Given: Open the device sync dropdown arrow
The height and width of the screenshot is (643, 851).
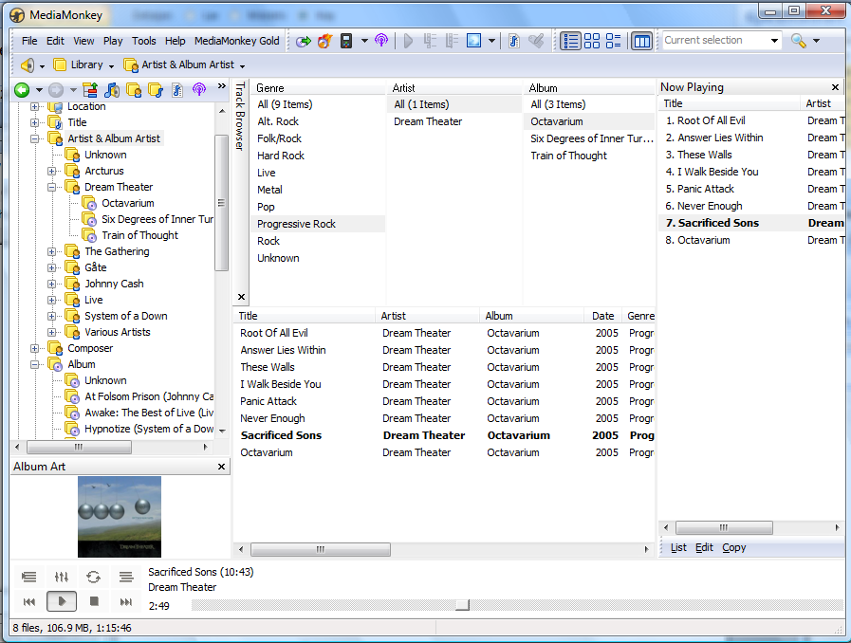Looking at the screenshot, I should tap(364, 41).
